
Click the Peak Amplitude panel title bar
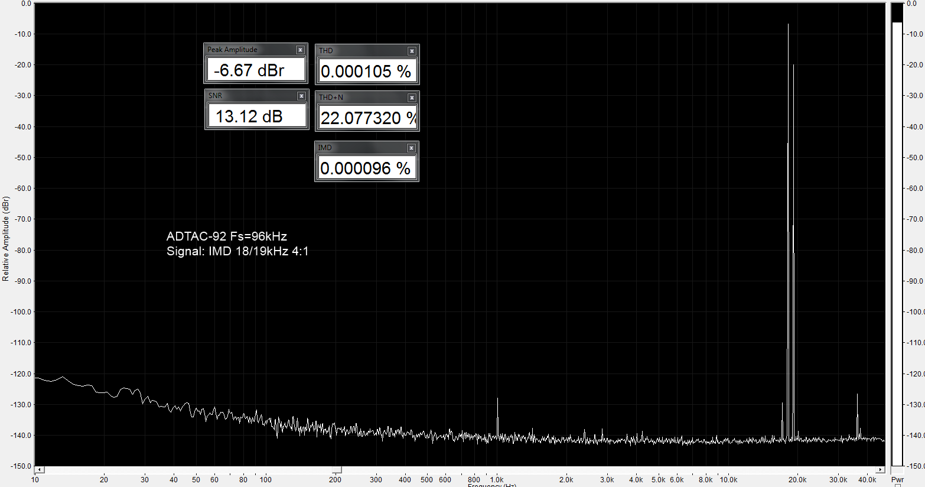(x=250, y=50)
